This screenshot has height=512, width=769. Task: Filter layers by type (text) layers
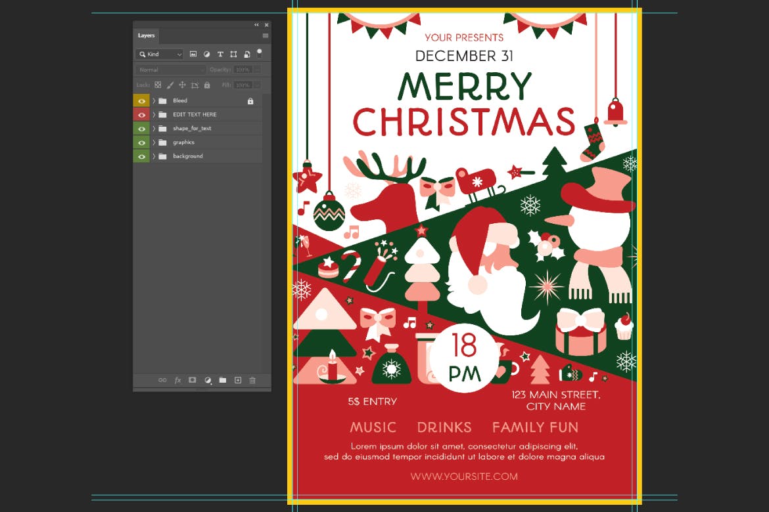(x=220, y=54)
